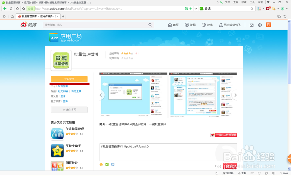Click the 100% zoom control

[284, 173]
